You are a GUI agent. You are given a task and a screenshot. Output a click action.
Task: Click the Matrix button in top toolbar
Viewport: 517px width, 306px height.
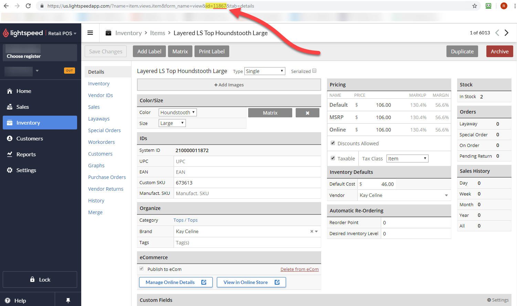pos(180,51)
